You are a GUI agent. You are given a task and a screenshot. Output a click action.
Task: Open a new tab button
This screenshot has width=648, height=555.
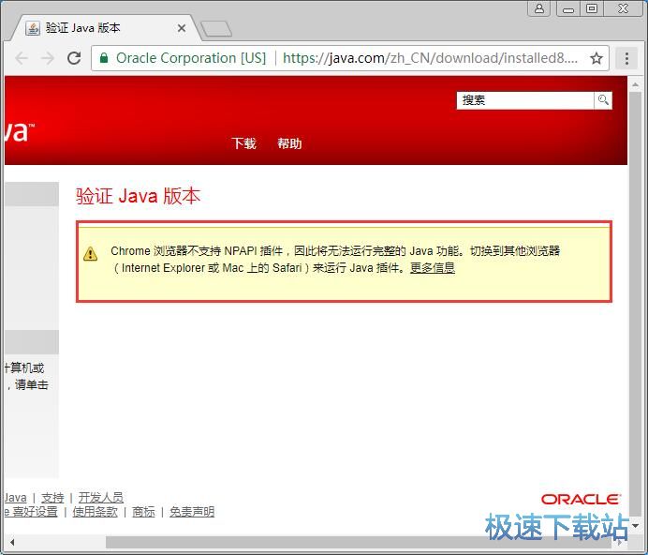216,28
